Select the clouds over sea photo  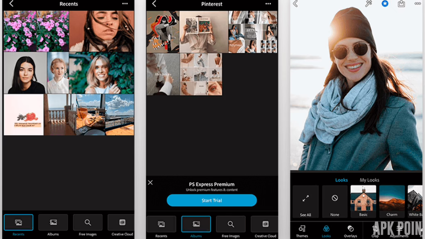pyautogui.click(x=120, y=115)
